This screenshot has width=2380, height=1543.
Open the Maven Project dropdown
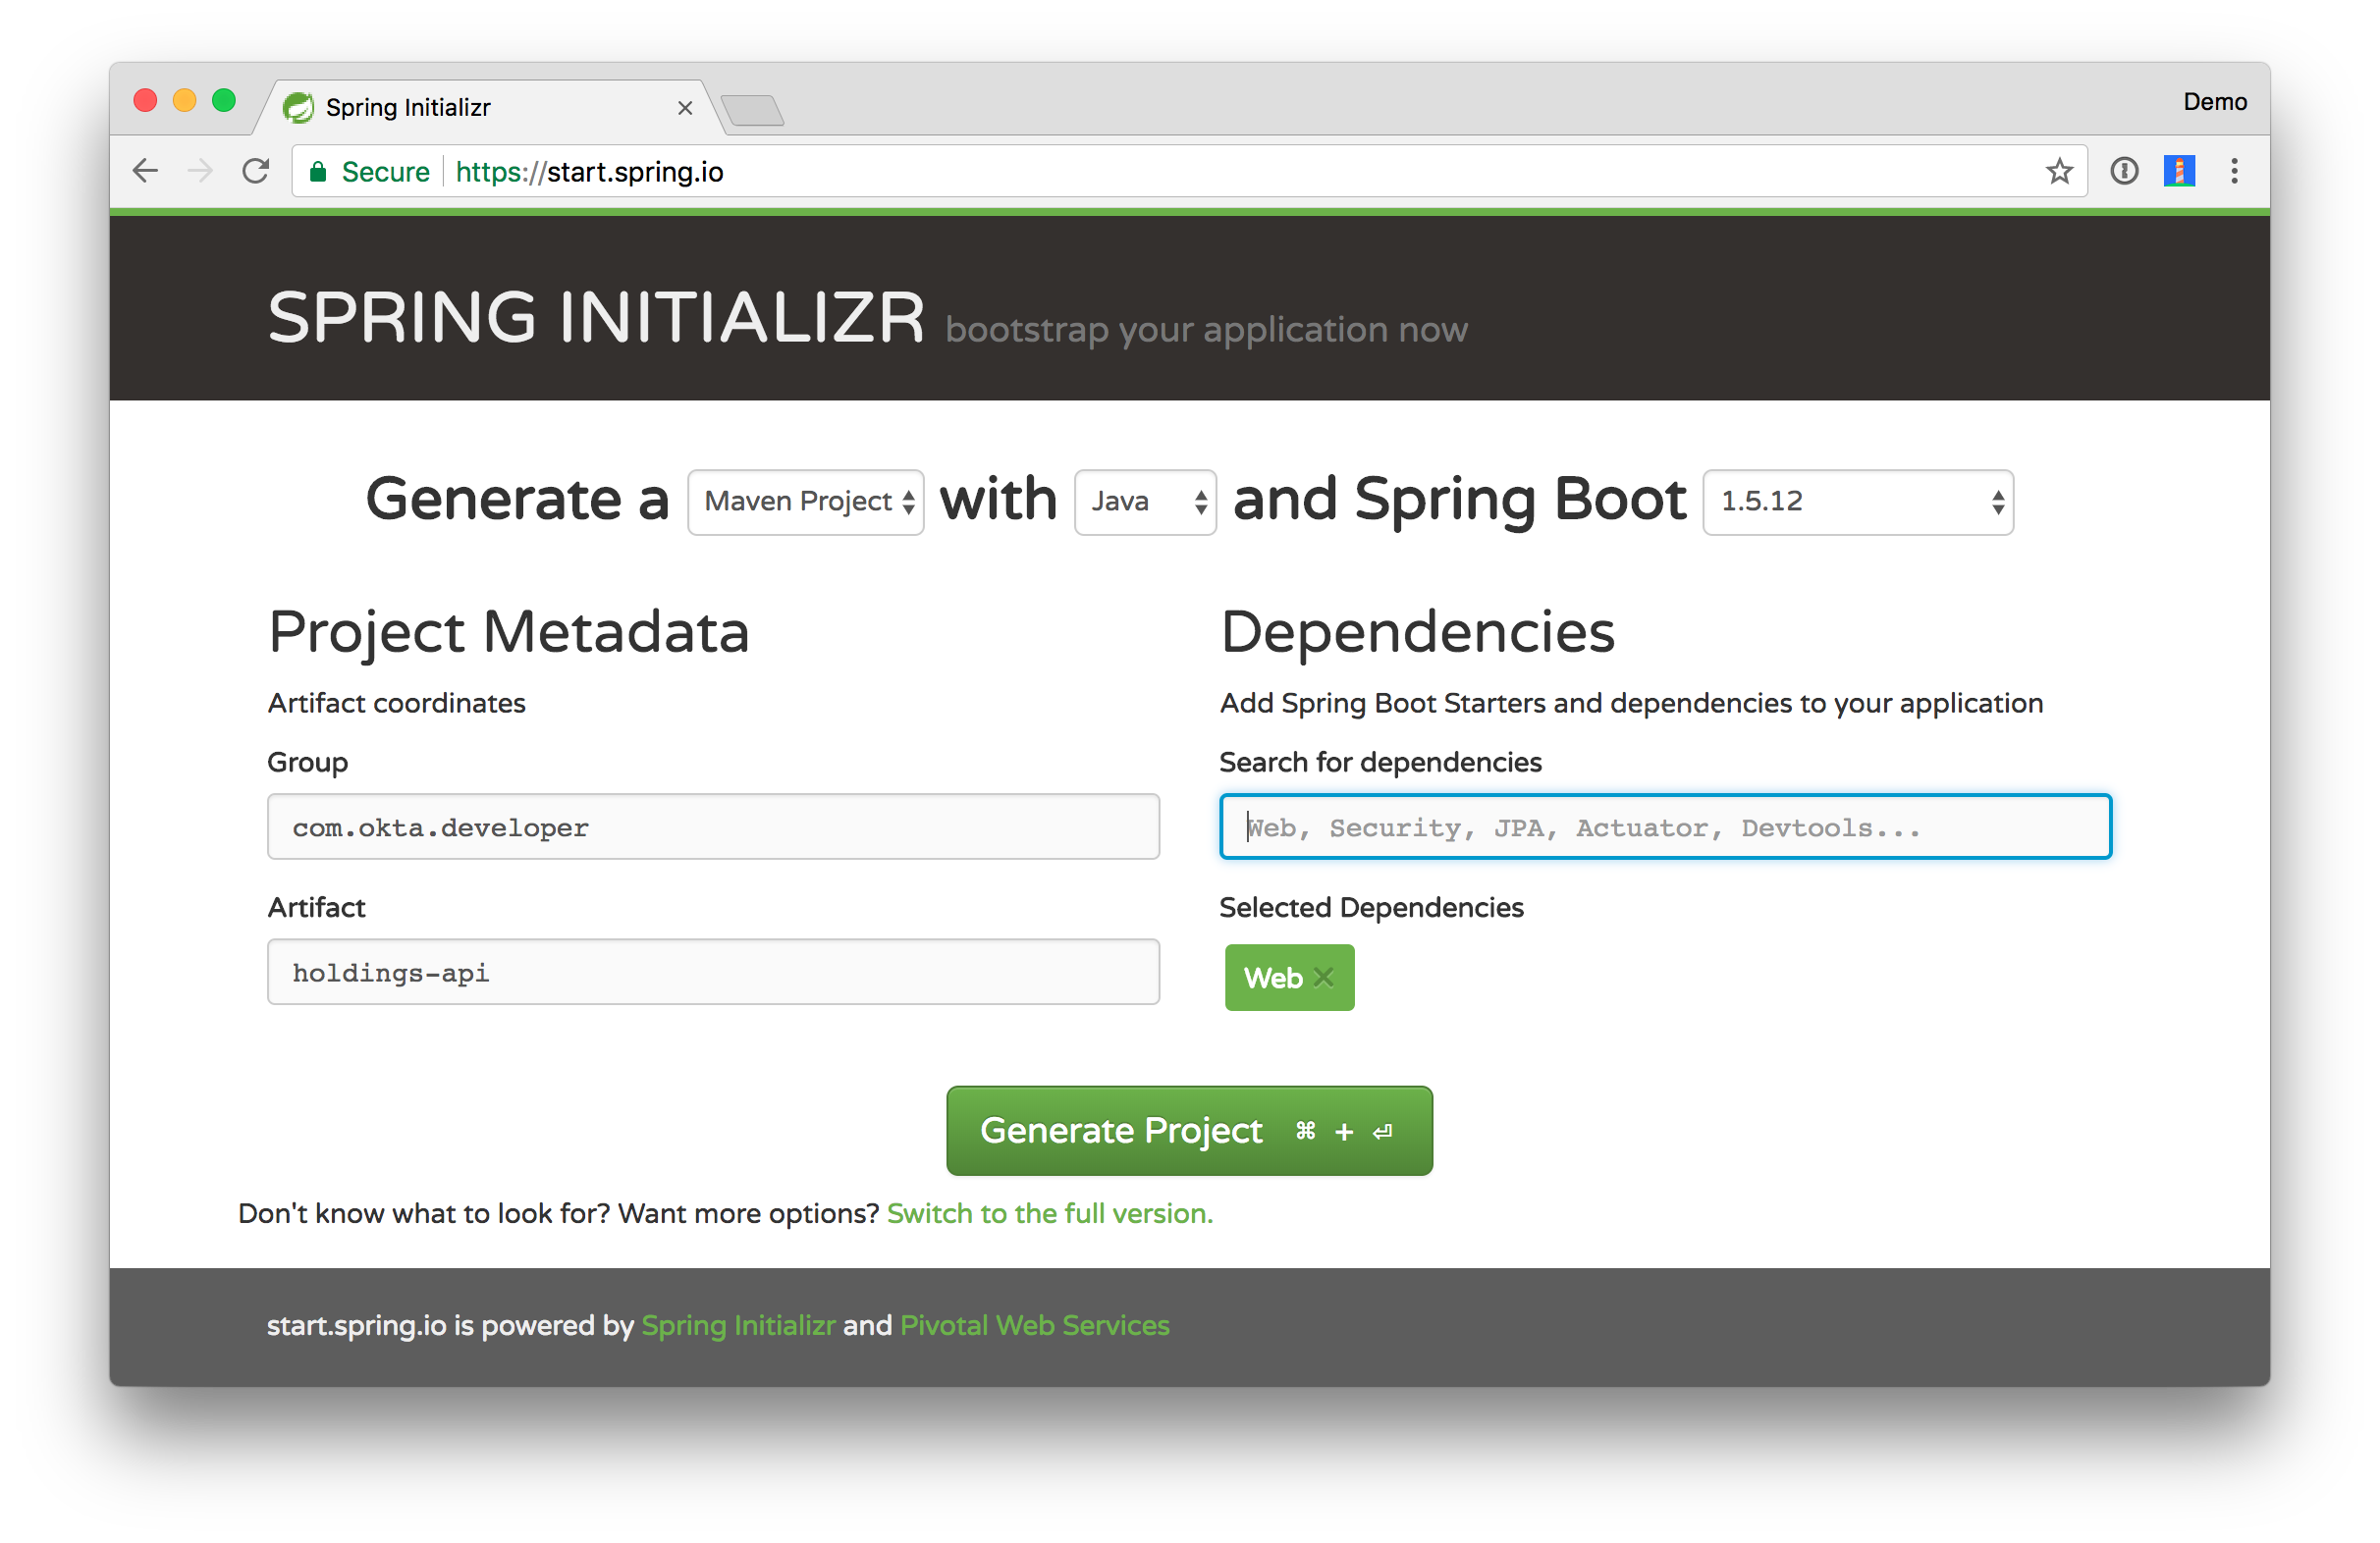(805, 502)
